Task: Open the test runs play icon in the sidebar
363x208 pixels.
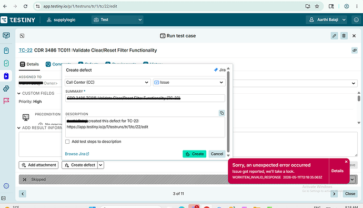Action: [6, 76]
